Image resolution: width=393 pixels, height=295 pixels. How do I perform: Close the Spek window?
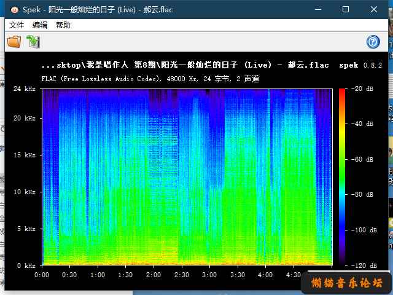coord(374,10)
